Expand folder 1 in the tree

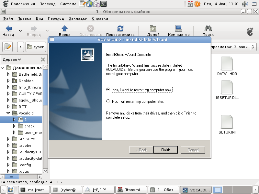pyautogui.click(x=14, y=120)
